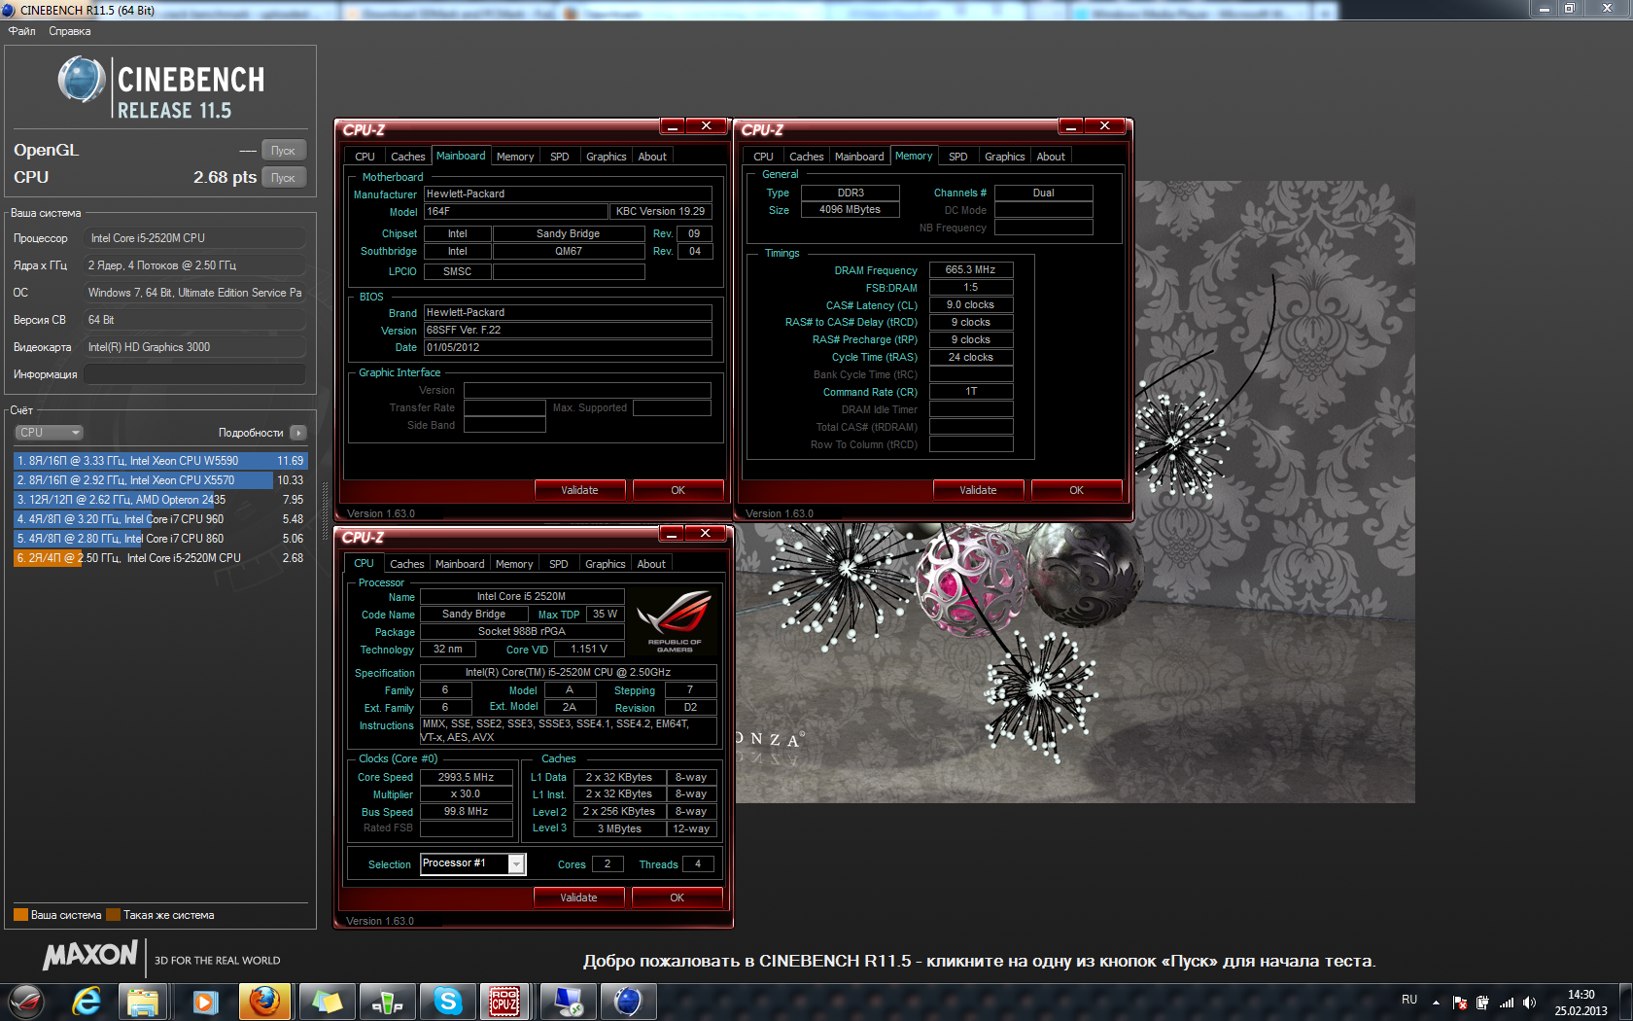
Task: Select the Cinebench sphere taskbar icon
Action: (x=628, y=1002)
